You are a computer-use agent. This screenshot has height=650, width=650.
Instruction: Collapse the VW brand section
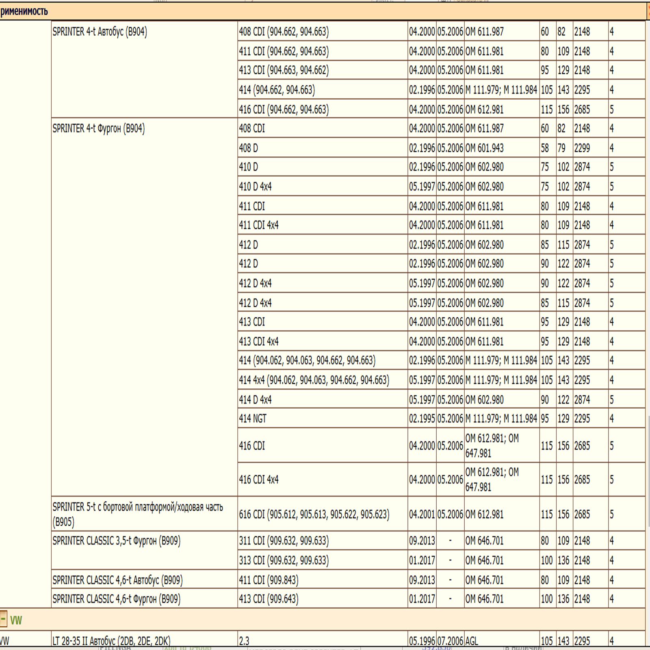(3, 620)
